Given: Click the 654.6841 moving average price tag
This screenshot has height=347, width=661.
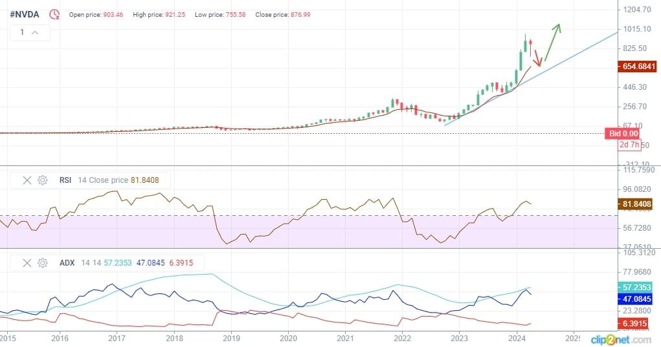Looking at the screenshot, I should tap(638, 67).
